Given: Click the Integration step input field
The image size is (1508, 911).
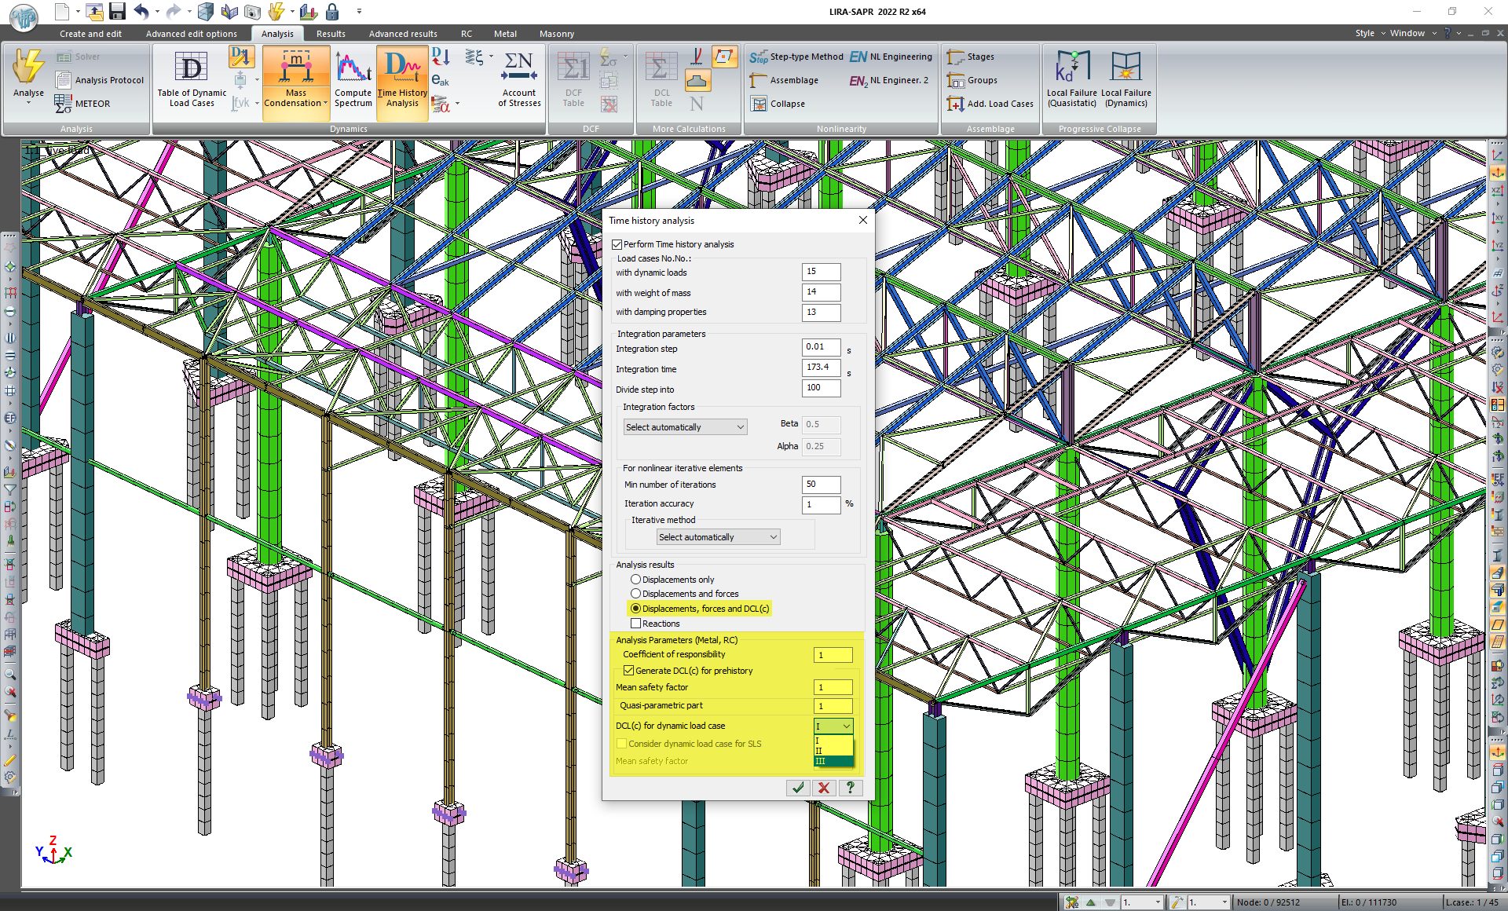Looking at the screenshot, I should pos(821,347).
